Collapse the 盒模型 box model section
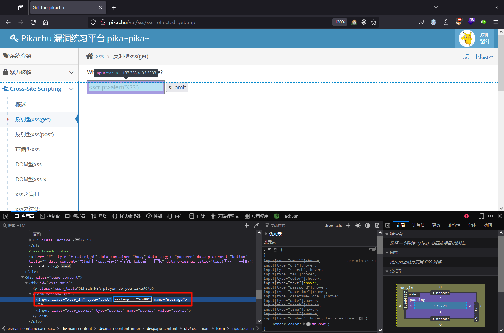504x333 pixels. (387, 271)
